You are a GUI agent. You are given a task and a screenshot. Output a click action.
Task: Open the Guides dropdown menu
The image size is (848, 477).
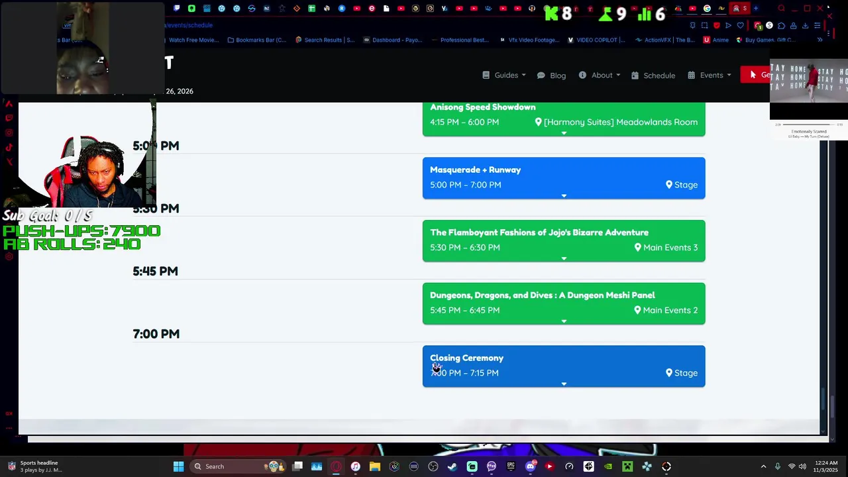pyautogui.click(x=503, y=75)
